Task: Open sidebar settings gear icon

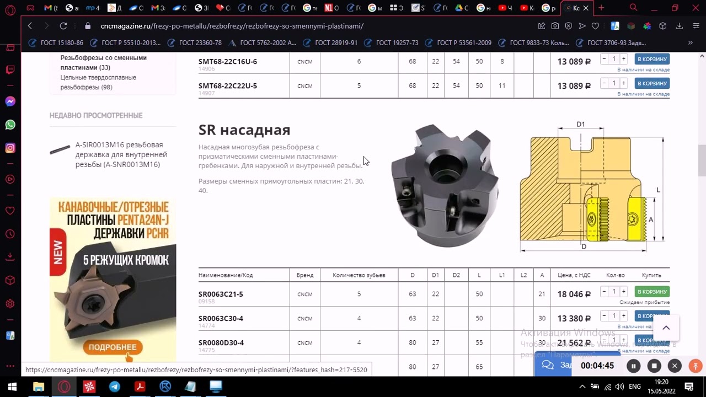Action: coord(10,304)
